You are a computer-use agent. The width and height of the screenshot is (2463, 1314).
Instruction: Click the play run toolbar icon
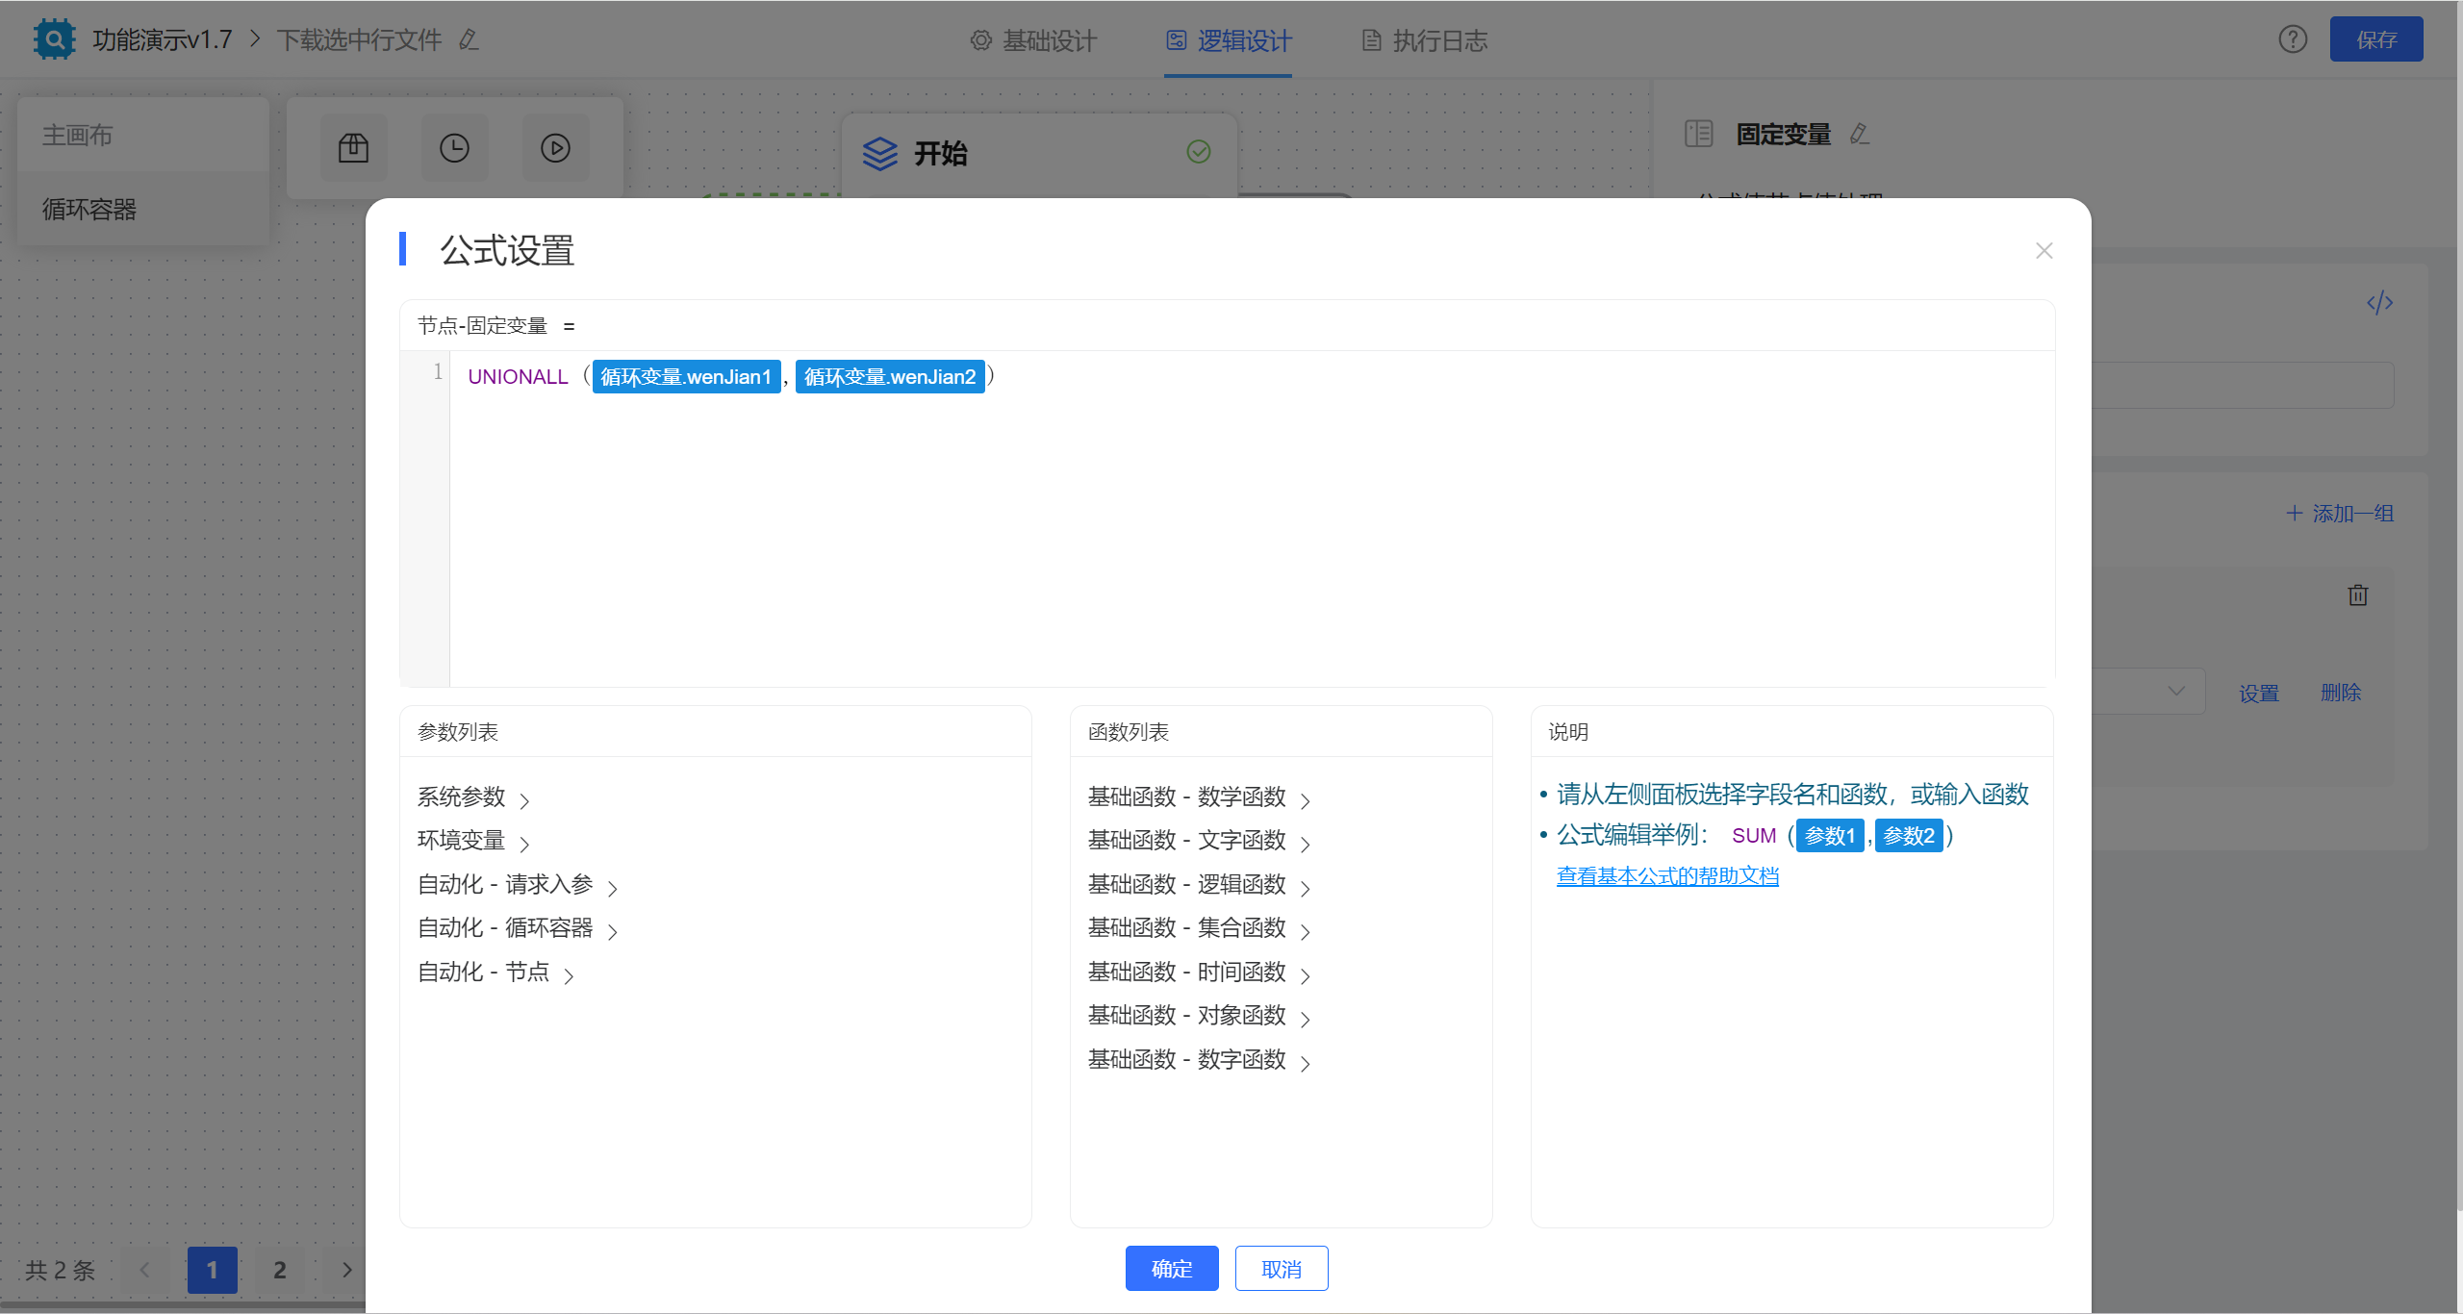tap(555, 148)
